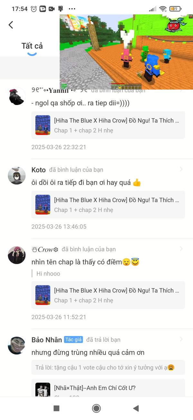Tap Android recent apps square button
Viewport: 193px width, 420px height.
pyautogui.click(x=56, y=408)
